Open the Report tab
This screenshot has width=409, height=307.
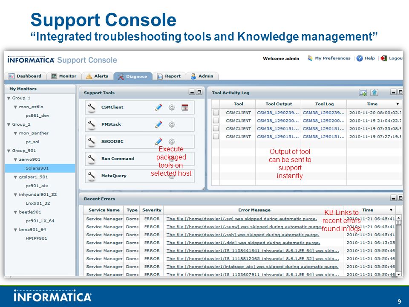point(169,76)
